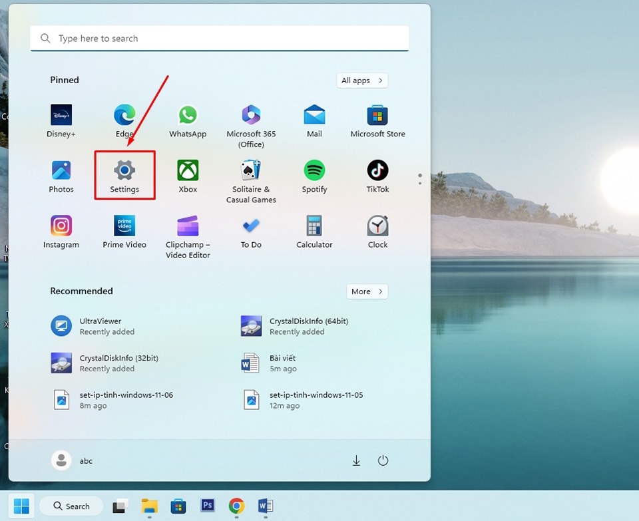The image size is (639, 521).
Task: Launch Instagram from pinned apps
Action: pyautogui.click(x=61, y=231)
